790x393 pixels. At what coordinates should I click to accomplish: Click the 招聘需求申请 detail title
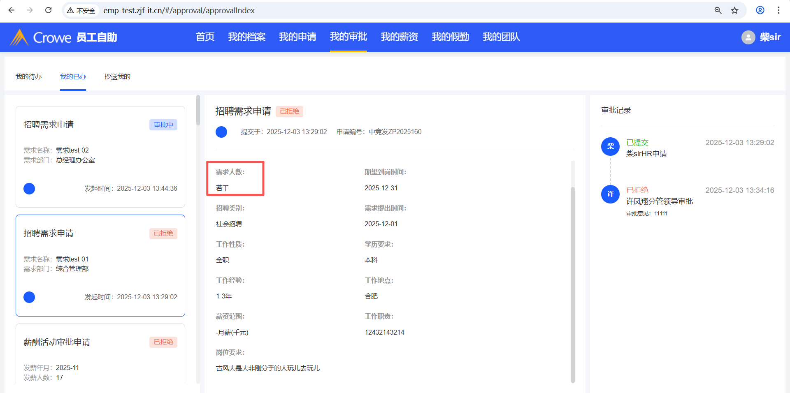click(243, 111)
